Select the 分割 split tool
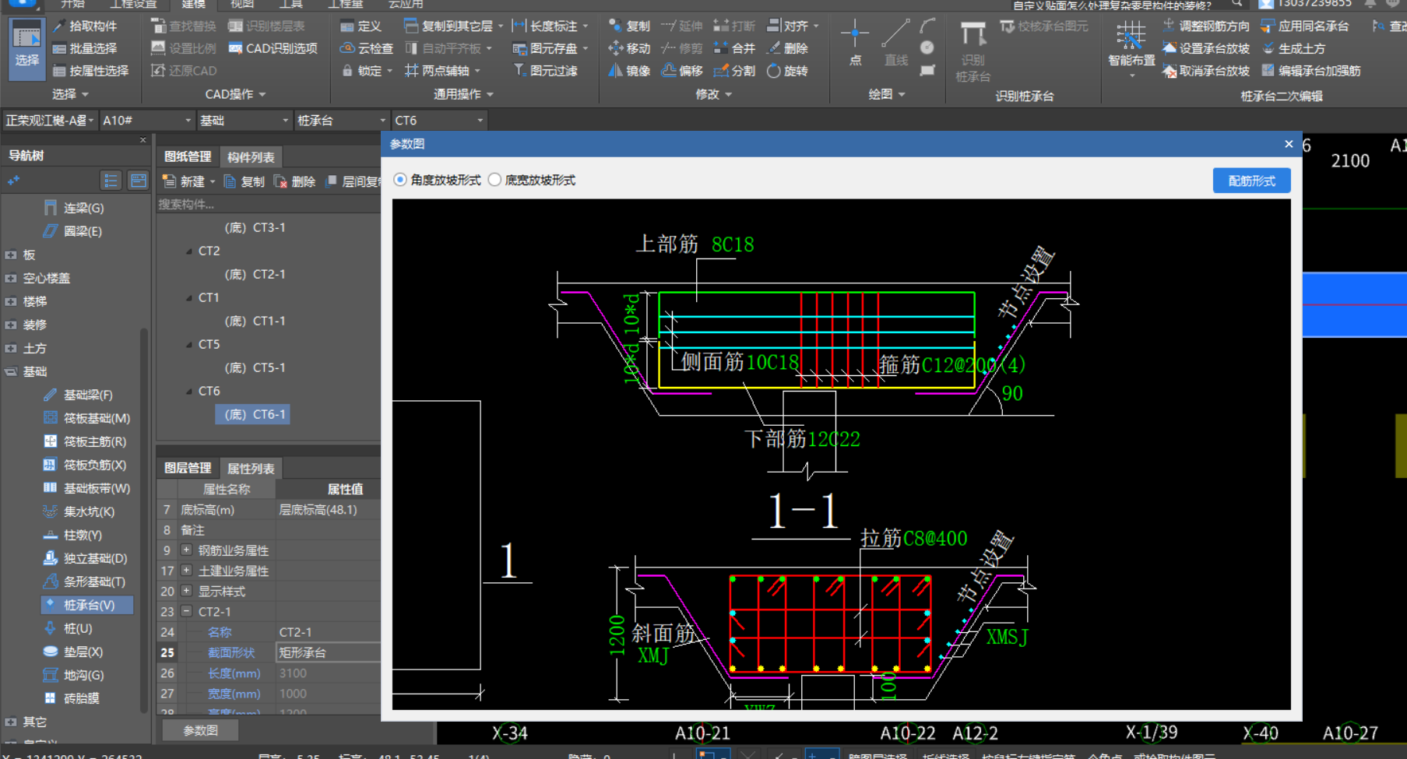 734,71
